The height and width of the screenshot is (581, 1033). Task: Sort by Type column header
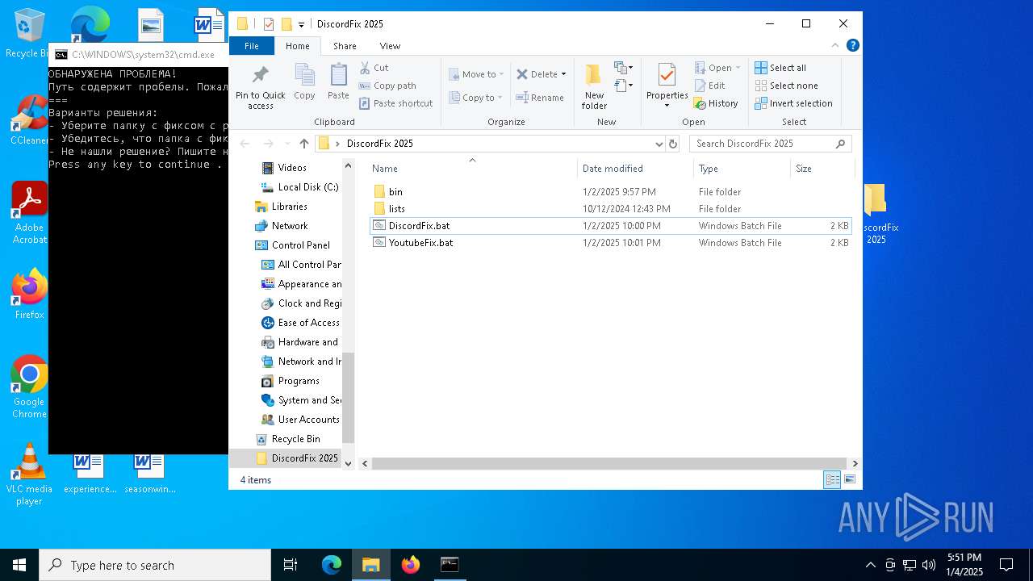742,169
